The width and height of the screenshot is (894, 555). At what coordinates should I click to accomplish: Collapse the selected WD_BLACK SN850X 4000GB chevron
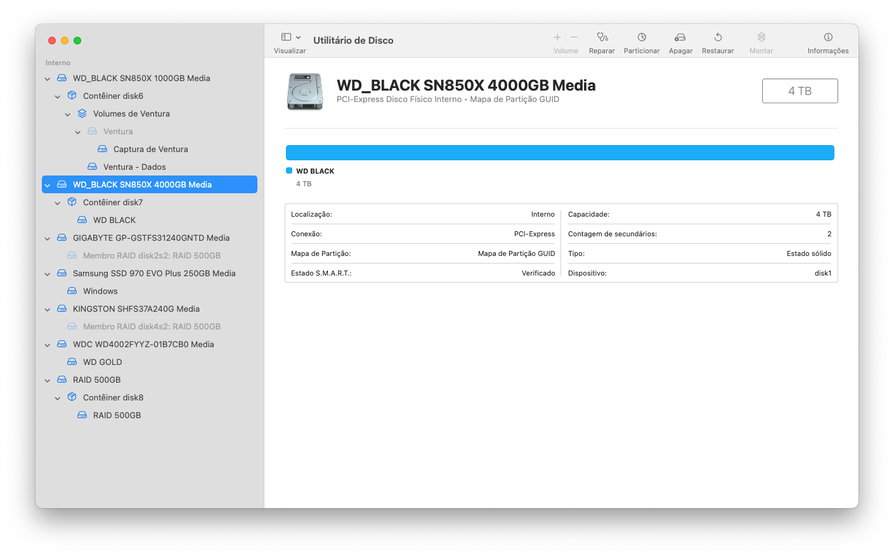(x=48, y=185)
